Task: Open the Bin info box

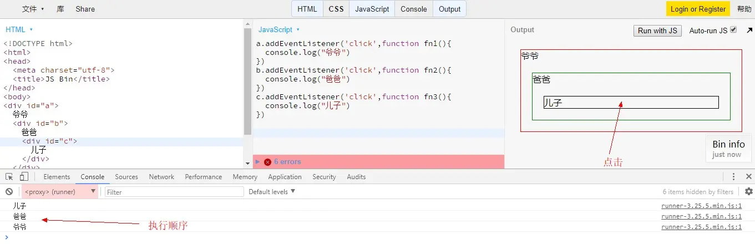Action: [x=728, y=148]
